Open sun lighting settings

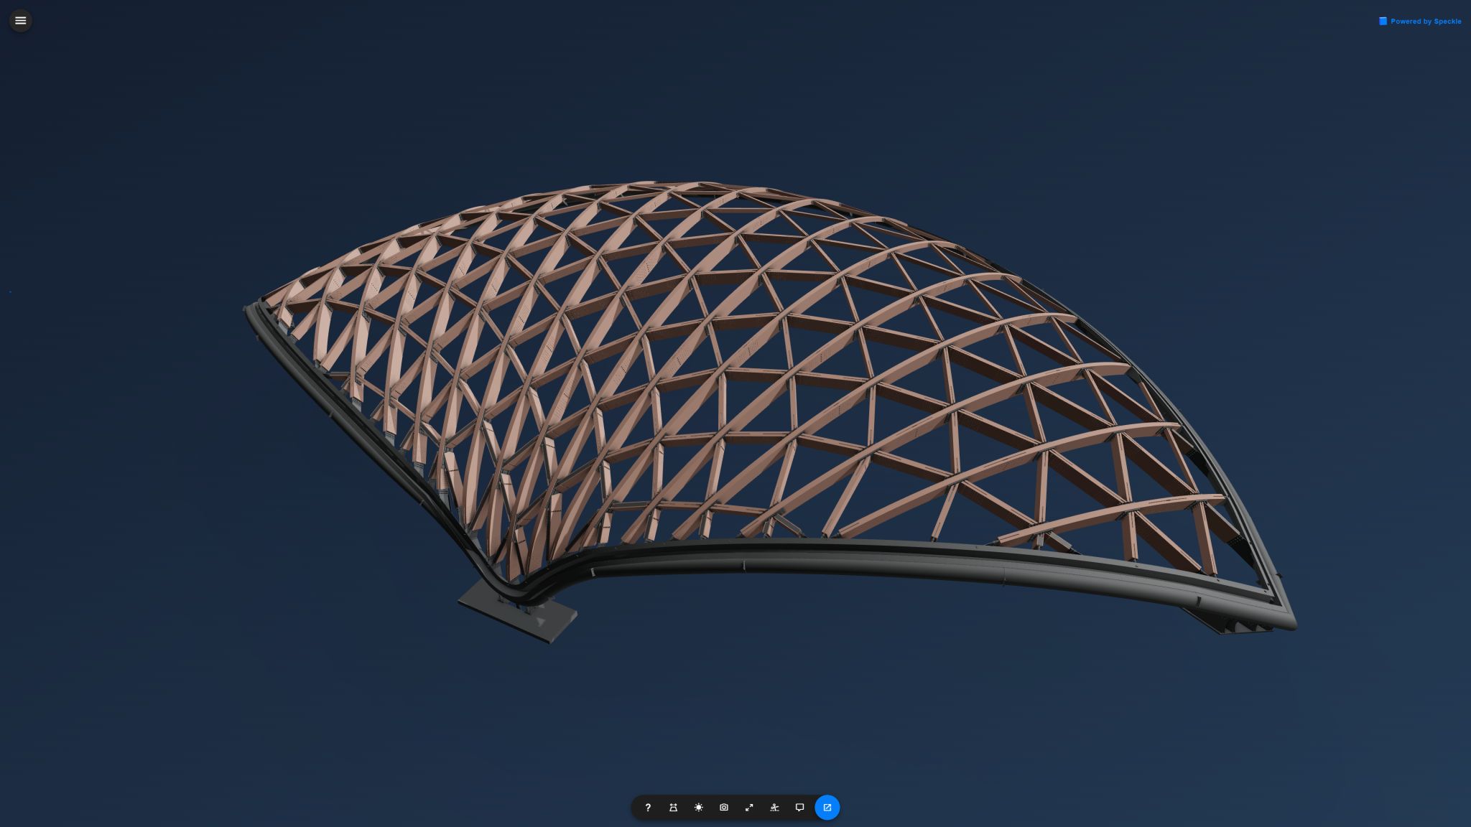[x=698, y=808]
